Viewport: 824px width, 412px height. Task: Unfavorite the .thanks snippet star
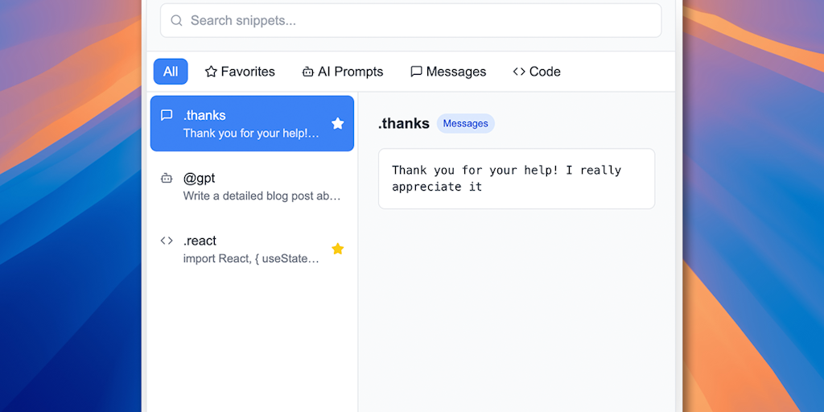point(338,123)
